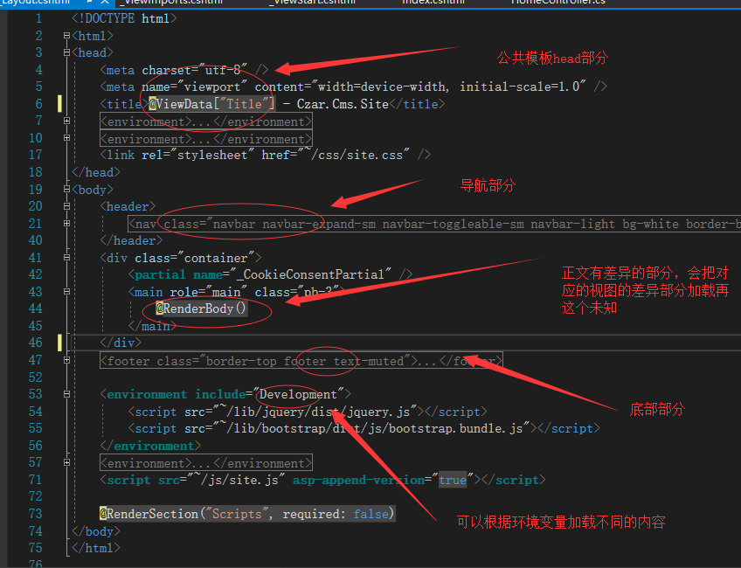Click the closing </head> tag
The height and width of the screenshot is (568, 741).
point(96,172)
